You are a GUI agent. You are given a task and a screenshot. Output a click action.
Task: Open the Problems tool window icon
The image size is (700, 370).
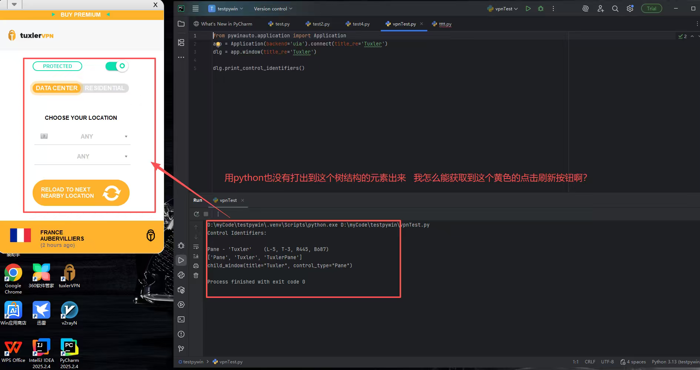181,334
